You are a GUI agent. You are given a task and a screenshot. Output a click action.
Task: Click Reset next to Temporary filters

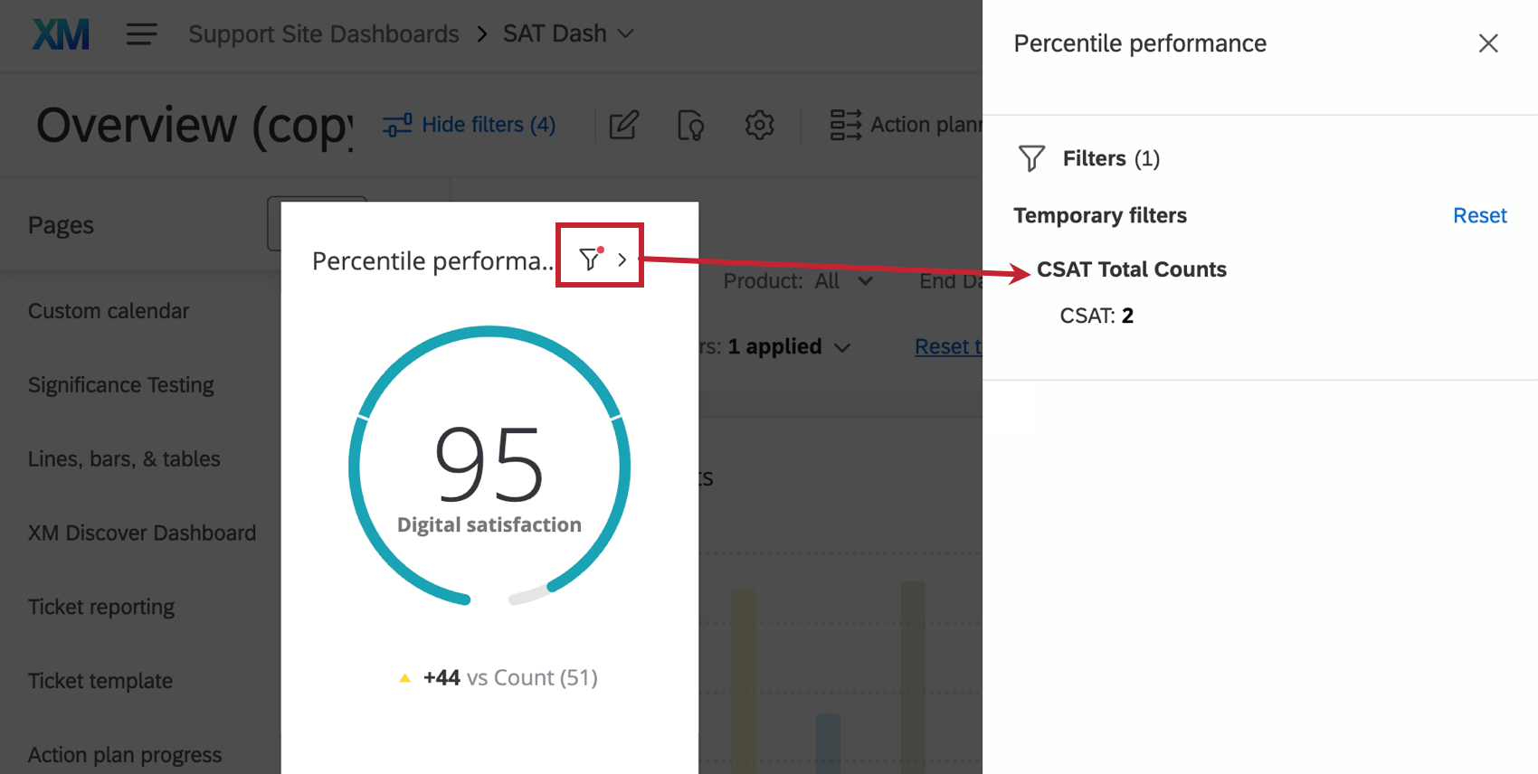(x=1479, y=215)
